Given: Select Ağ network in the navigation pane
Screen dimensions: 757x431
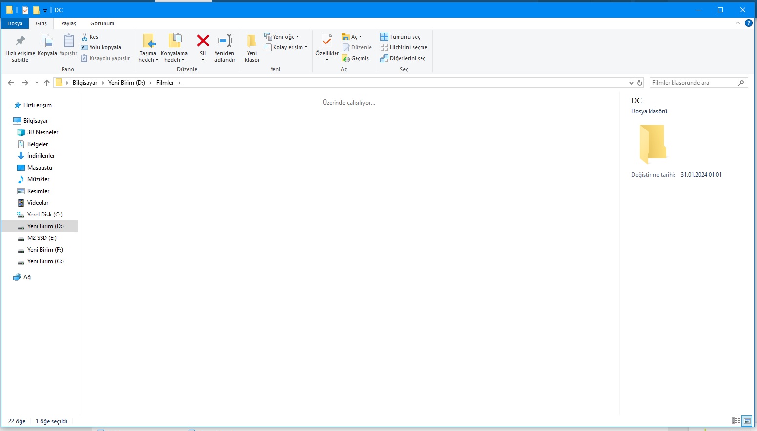Looking at the screenshot, I should coord(27,277).
